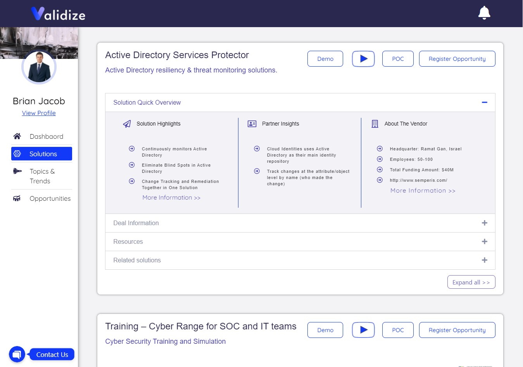
Task: Click the Solution Quick Overview header text
Action: click(147, 102)
